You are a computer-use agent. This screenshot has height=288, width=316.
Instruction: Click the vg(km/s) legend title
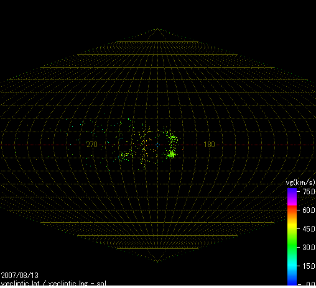click(x=300, y=182)
